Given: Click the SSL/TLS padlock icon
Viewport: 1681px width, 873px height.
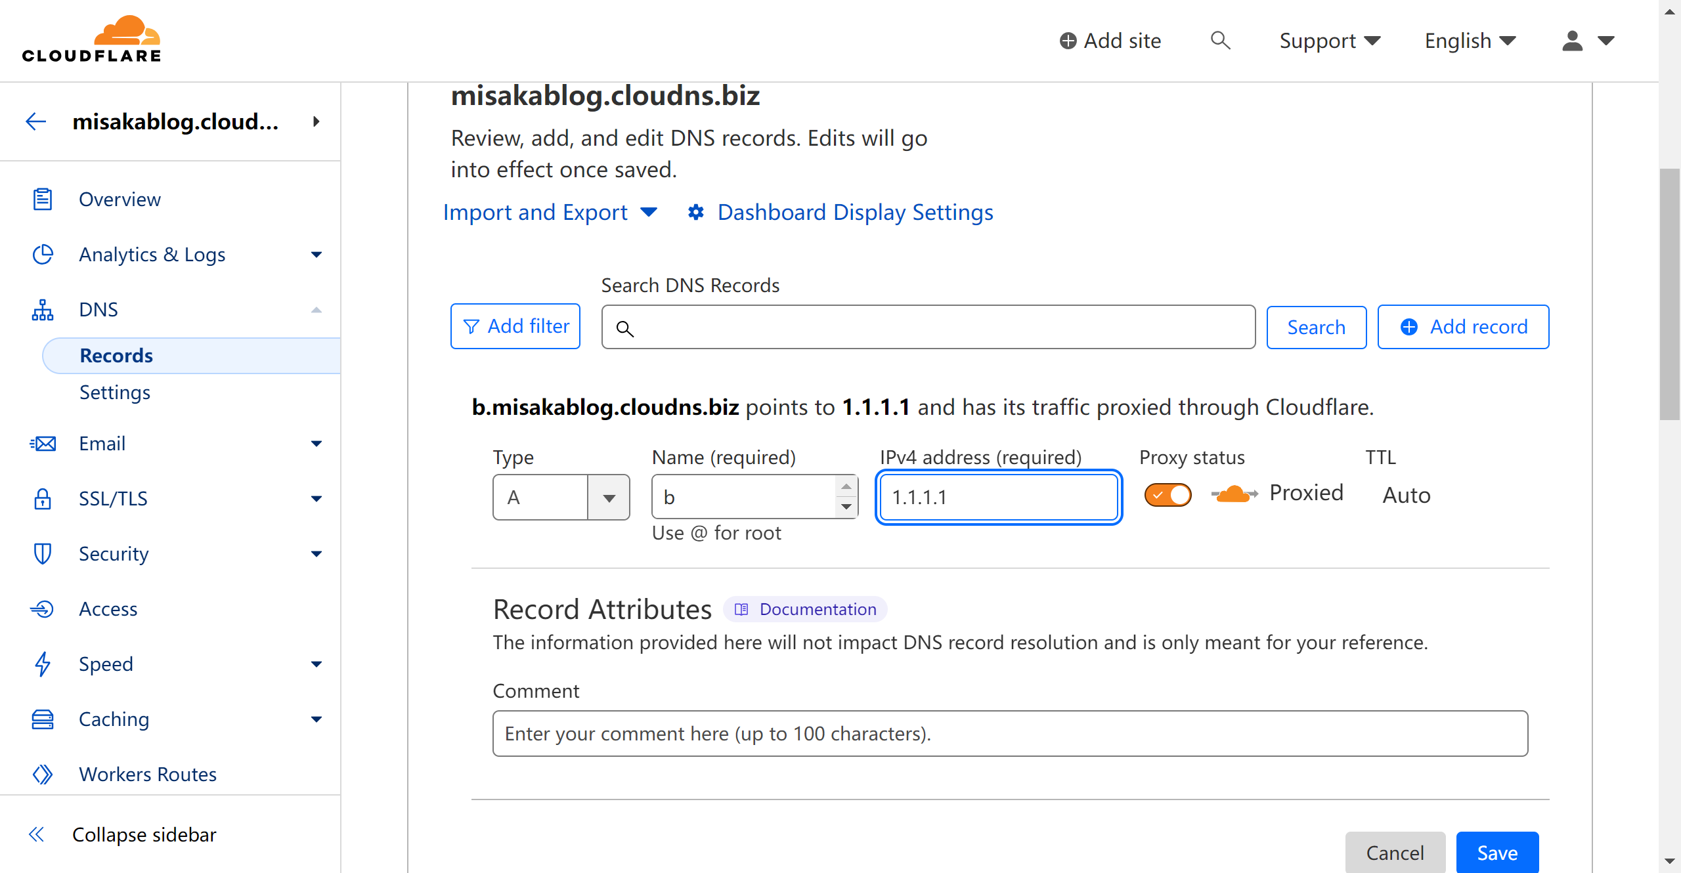Looking at the screenshot, I should click(43, 498).
